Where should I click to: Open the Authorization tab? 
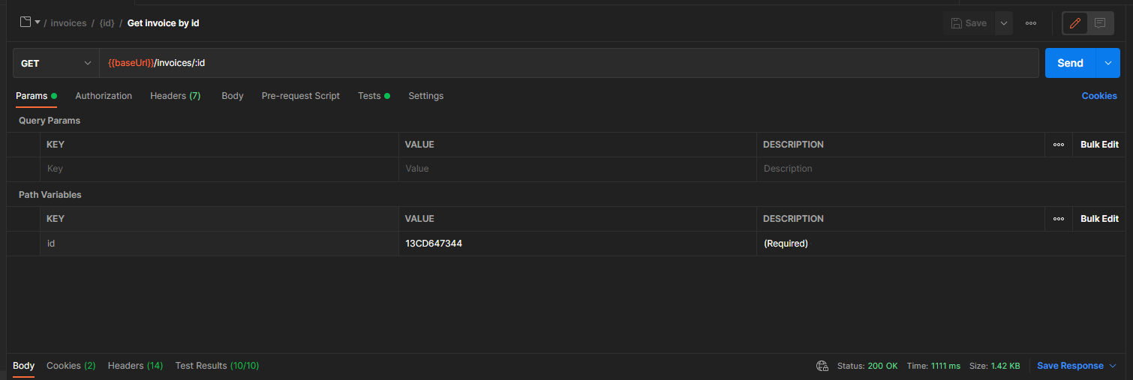104,96
